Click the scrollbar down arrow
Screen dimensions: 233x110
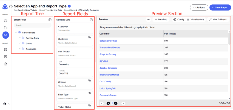(x=229, y=99)
